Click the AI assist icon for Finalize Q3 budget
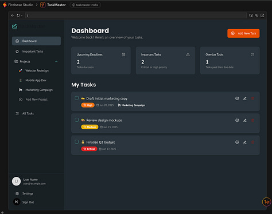The image size is (272, 214). [237, 142]
